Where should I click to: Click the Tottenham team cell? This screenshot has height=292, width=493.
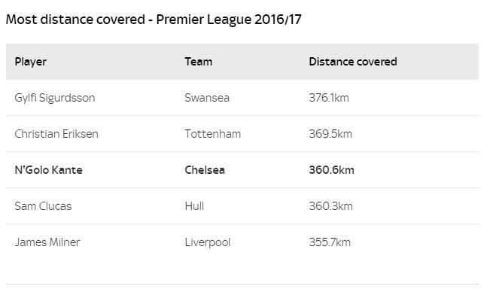[212, 134]
